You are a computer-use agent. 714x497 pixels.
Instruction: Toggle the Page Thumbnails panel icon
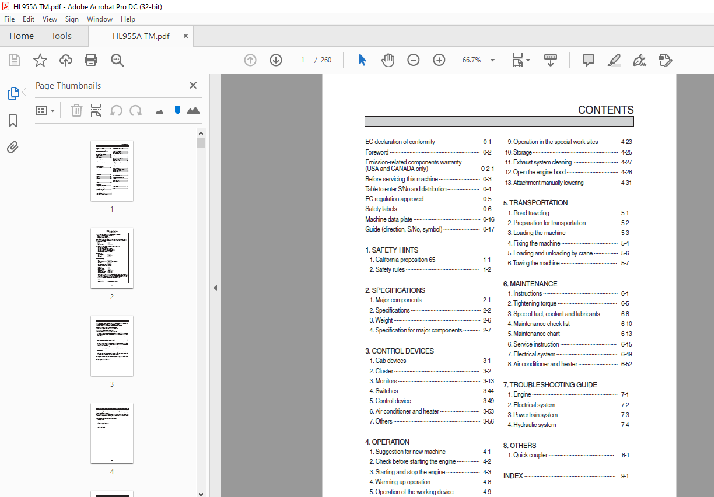[x=13, y=93]
